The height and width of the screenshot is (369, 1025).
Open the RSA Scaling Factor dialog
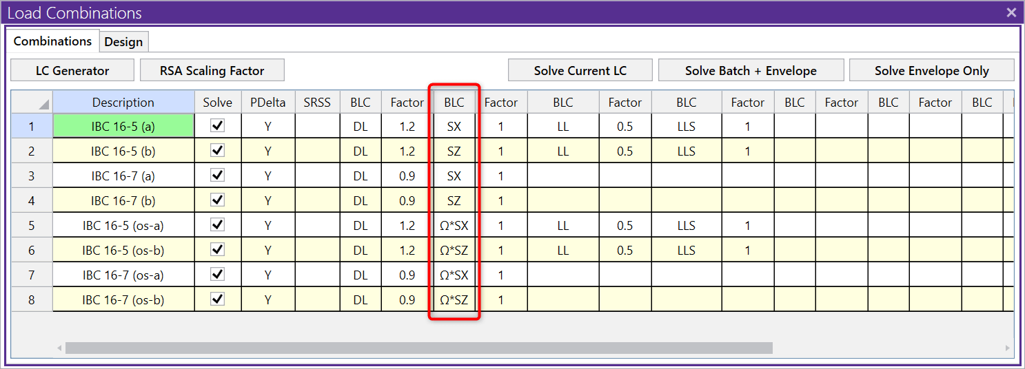(212, 70)
